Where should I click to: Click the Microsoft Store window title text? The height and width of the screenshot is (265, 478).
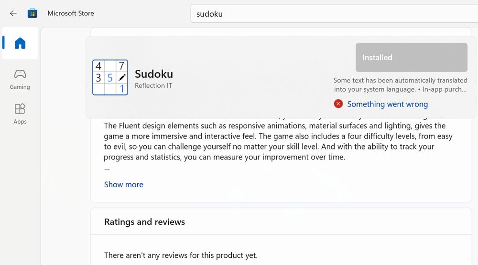pos(71,13)
